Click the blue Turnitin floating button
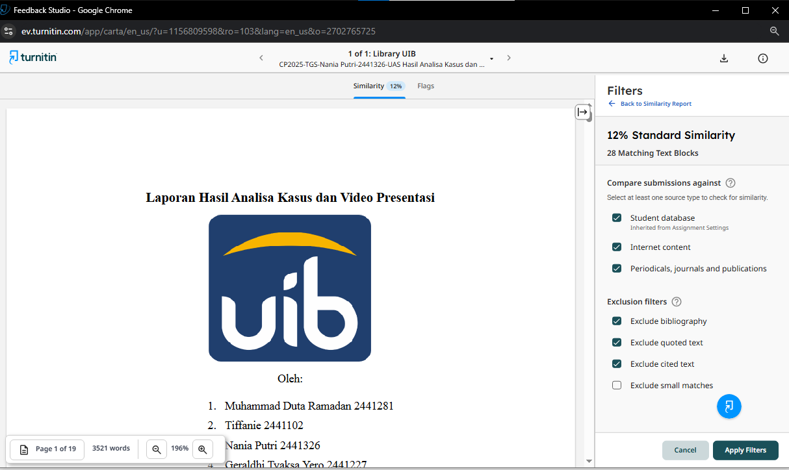Image resolution: width=789 pixels, height=470 pixels. click(729, 406)
